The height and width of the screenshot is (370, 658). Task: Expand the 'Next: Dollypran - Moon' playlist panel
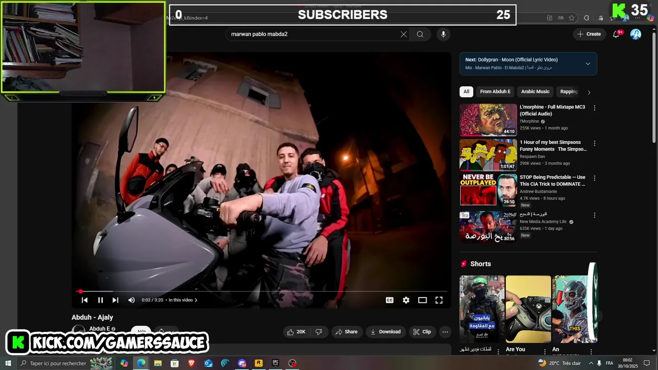(x=588, y=64)
